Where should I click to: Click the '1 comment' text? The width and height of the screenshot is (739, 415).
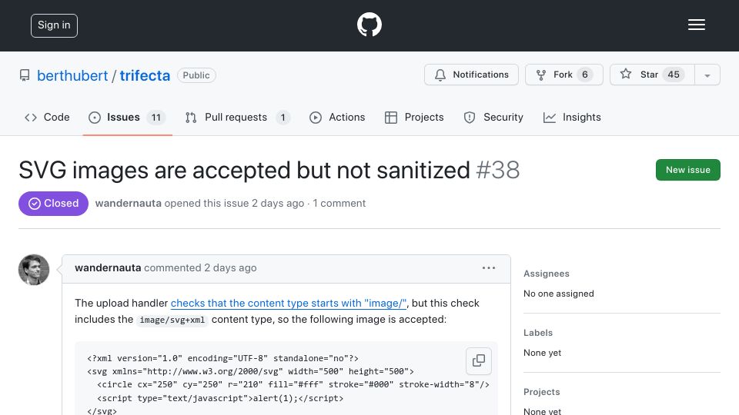339,203
